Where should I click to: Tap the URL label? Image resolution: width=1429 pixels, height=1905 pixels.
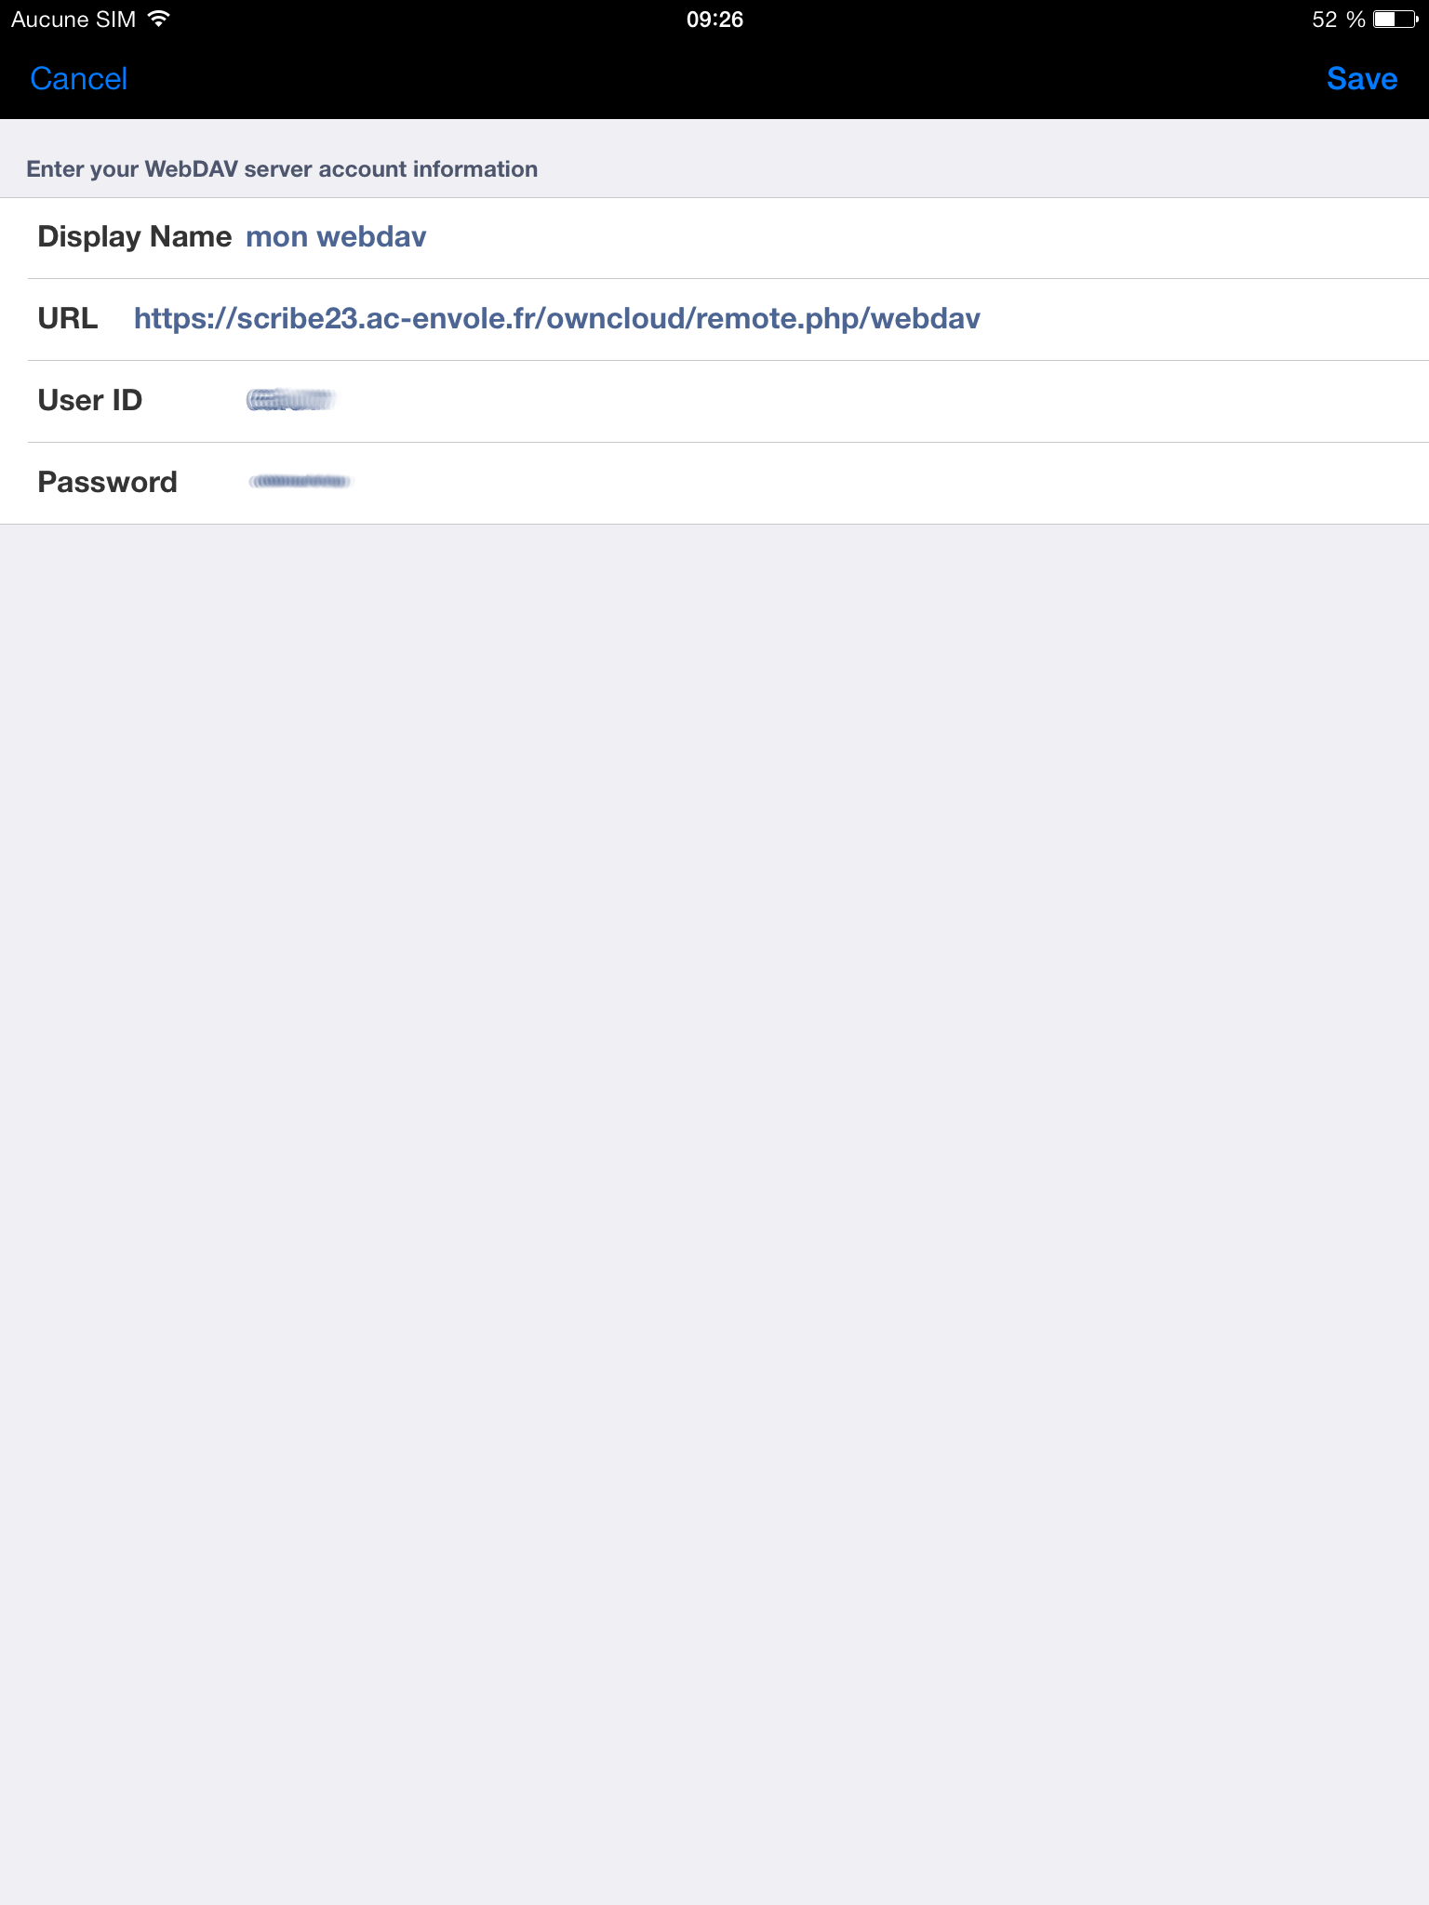point(68,319)
